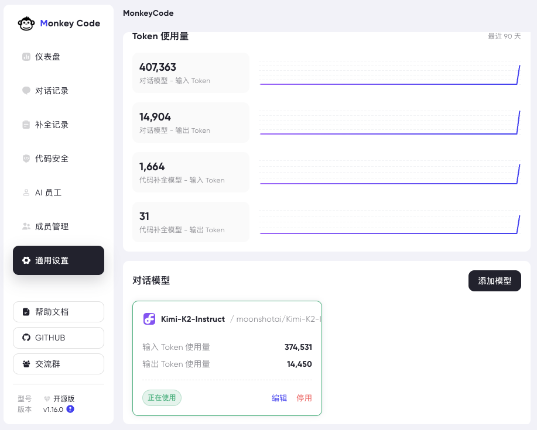Click the 正在使用 status badge
The image size is (537, 430).
coord(162,398)
